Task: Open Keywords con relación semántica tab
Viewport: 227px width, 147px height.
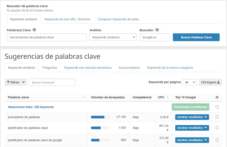Action: click(88, 67)
